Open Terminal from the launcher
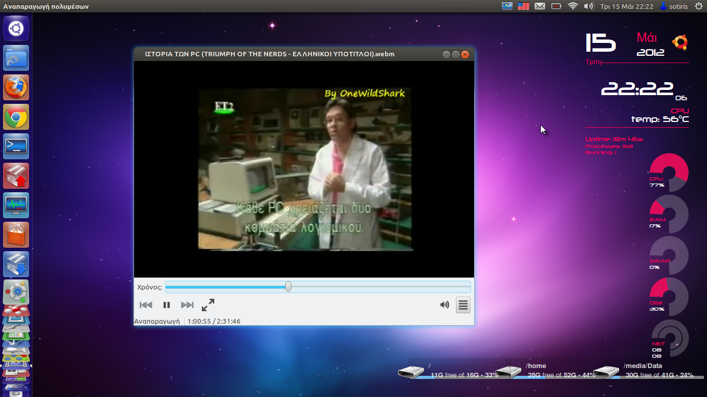 (16, 147)
